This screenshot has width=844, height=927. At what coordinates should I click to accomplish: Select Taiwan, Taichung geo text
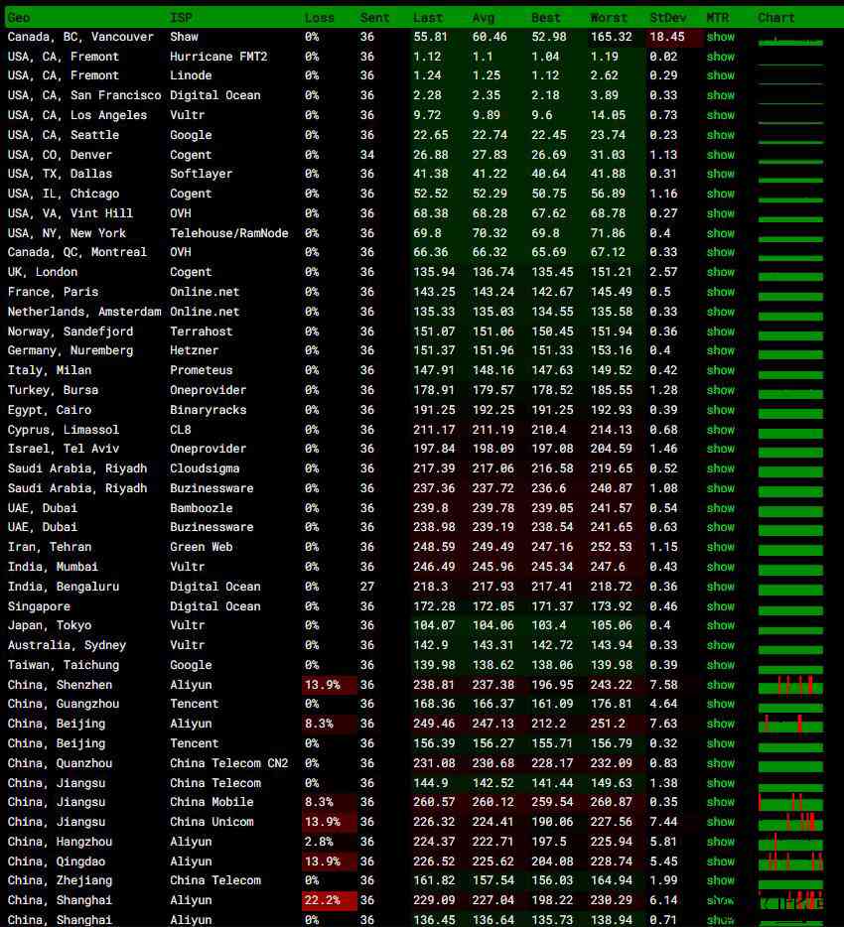pyautogui.click(x=64, y=665)
